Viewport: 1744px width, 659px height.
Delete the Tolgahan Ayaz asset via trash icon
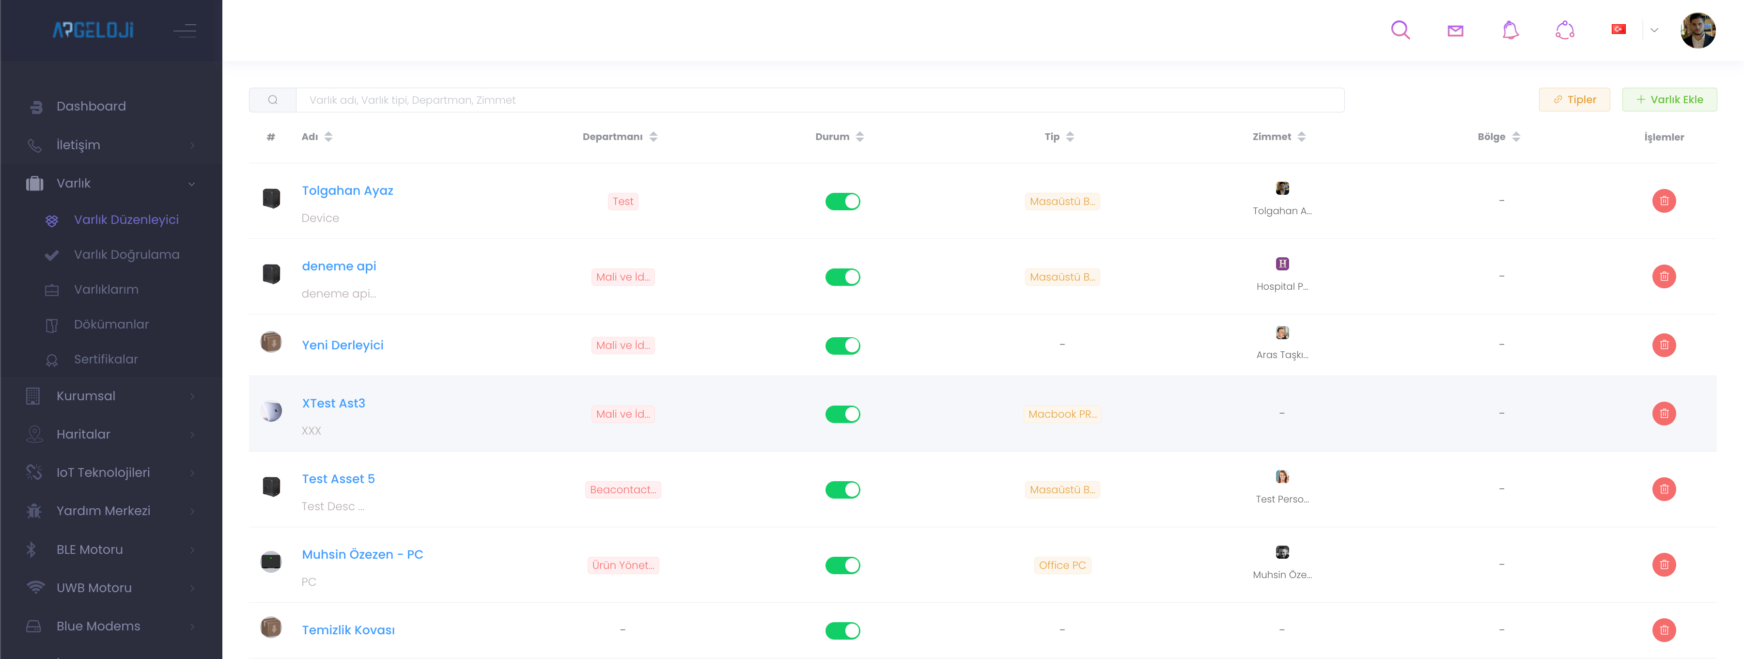1664,201
